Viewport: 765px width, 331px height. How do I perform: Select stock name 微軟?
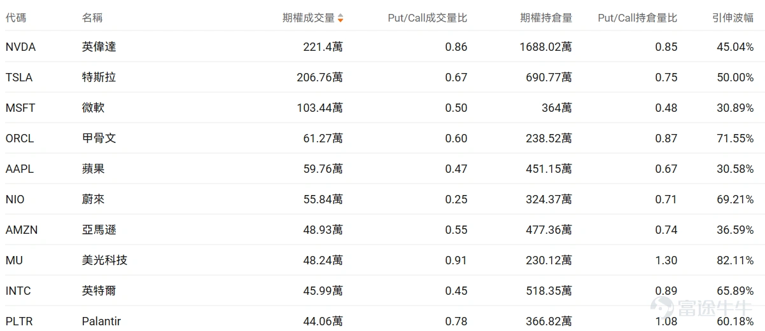tap(94, 108)
